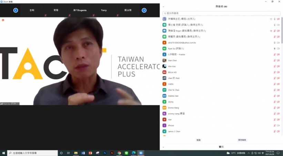Toggle James C Chen's video camera
The height and width of the screenshot is (156, 283).
278,131
